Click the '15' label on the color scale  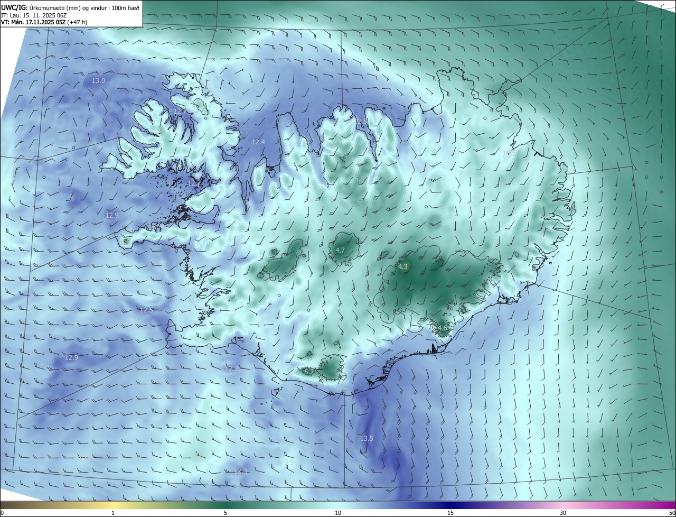[450, 513]
